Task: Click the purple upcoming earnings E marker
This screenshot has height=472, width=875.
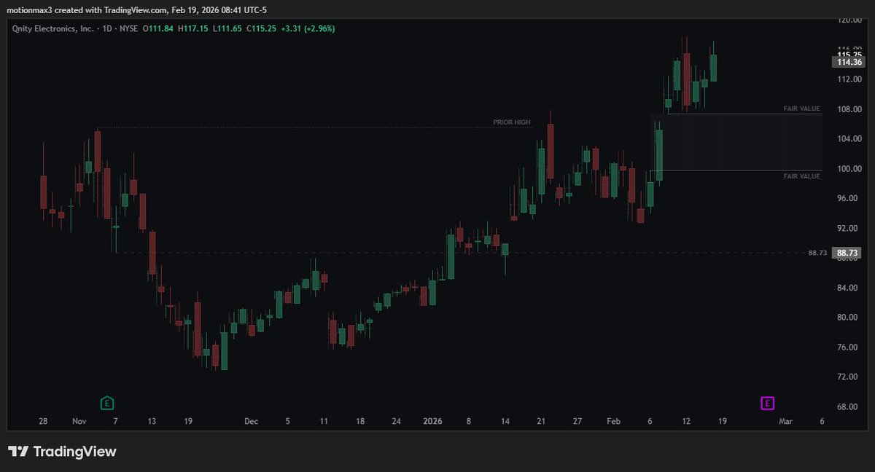Action: point(767,403)
